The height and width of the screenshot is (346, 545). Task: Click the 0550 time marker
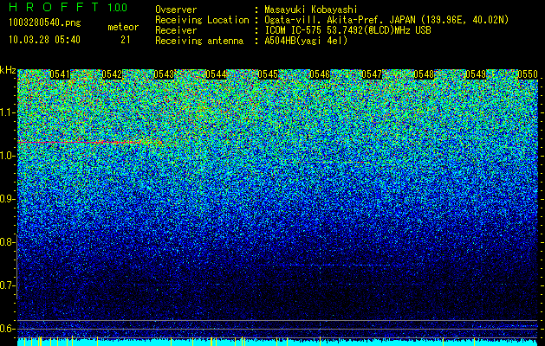pyautogui.click(x=528, y=74)
